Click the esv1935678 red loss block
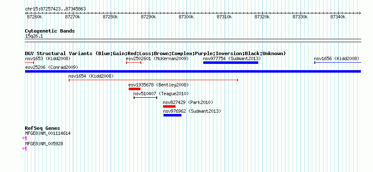The image size is (373, 172). coord(135,89)
